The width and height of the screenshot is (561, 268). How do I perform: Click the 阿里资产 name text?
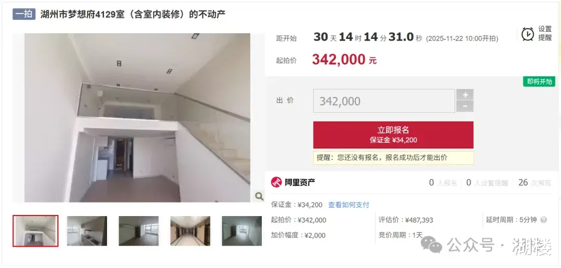[300, 182]
